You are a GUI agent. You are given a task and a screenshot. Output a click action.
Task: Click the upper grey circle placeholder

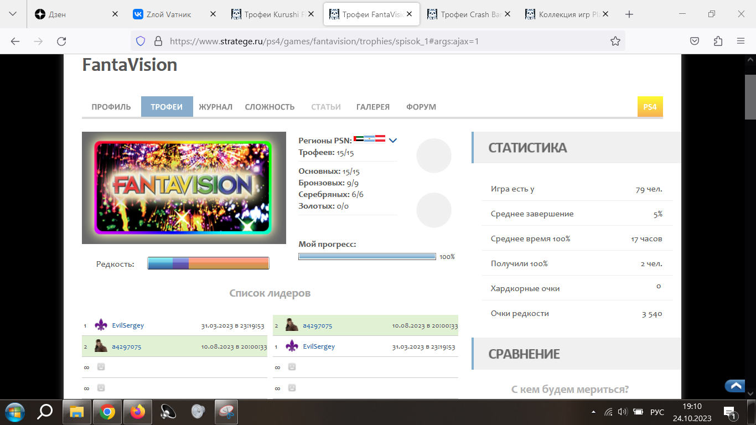(x=434, y=156)
